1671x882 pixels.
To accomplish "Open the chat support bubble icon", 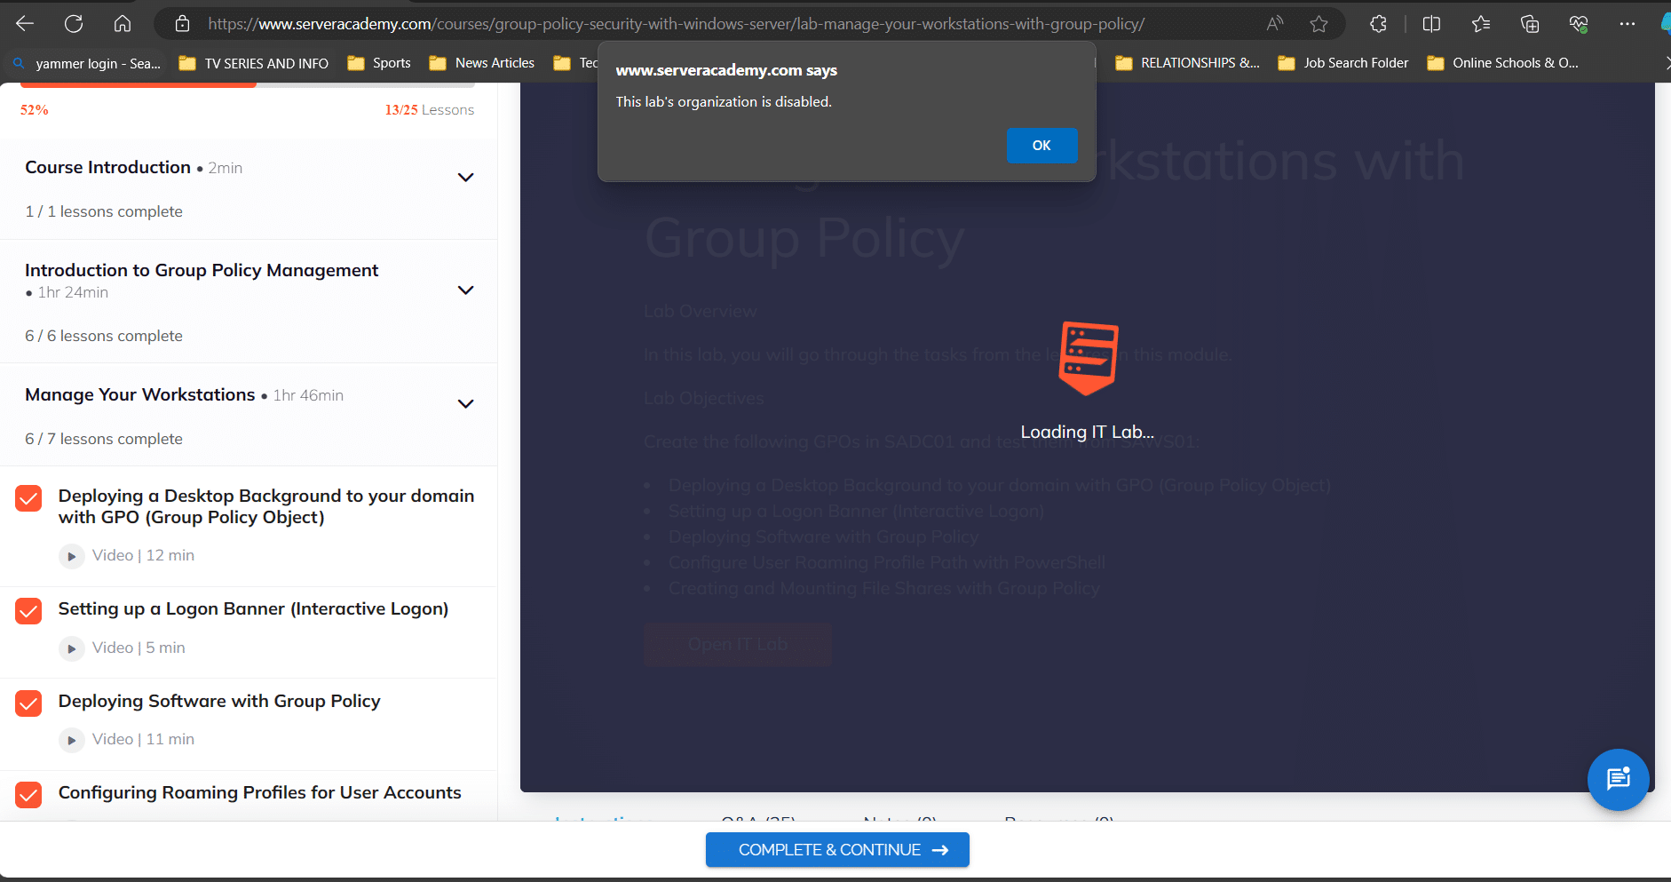I will 1618,779.
